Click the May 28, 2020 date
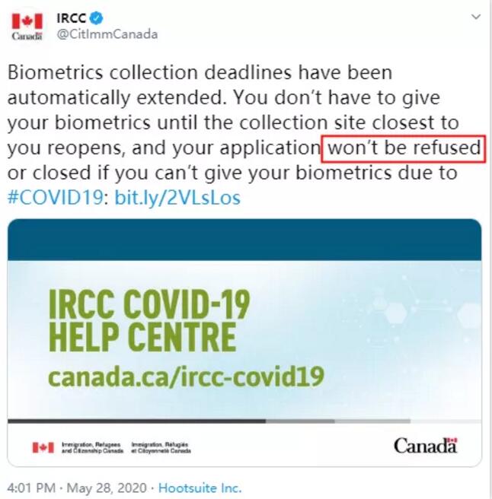The height and width of the screenshot is (499, 492). click(107, 488)
